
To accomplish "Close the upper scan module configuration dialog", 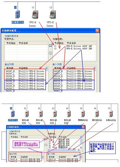I will click(98, 31).
